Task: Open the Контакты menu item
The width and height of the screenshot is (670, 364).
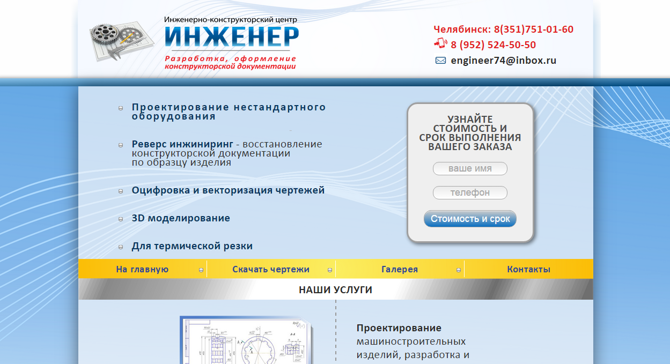Action: pyautogui.click(x=528, y=269)
